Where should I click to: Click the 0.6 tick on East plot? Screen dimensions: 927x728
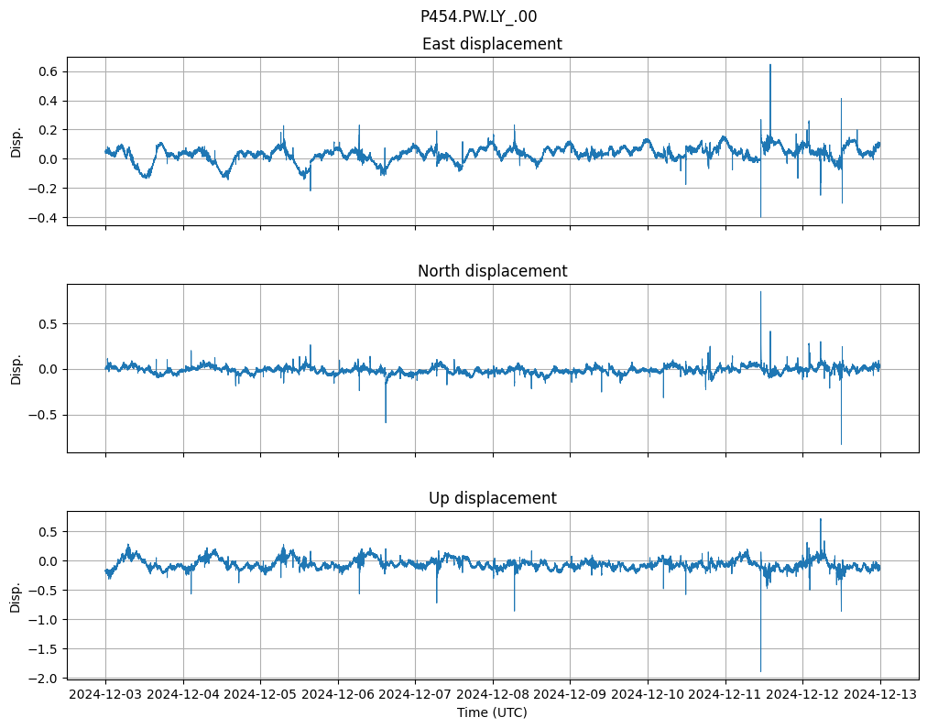coord(46,71)
